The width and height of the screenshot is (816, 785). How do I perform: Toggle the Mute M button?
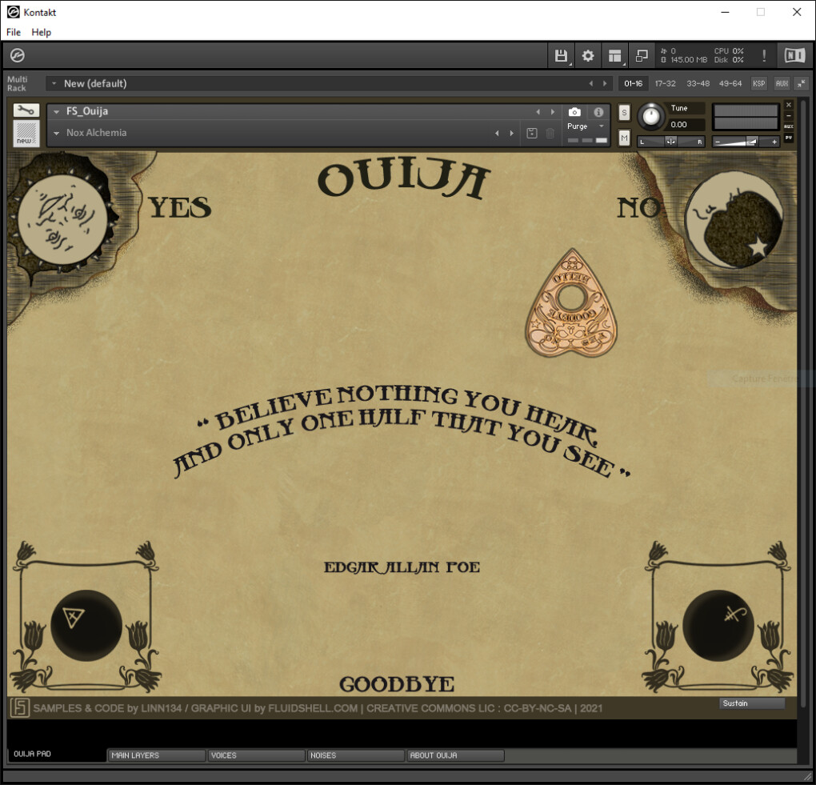pos(625,138)
